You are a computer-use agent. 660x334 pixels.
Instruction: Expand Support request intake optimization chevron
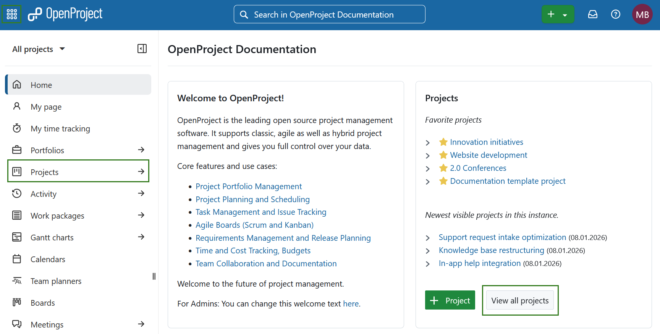pyautogui.click(x=428, y=238)
